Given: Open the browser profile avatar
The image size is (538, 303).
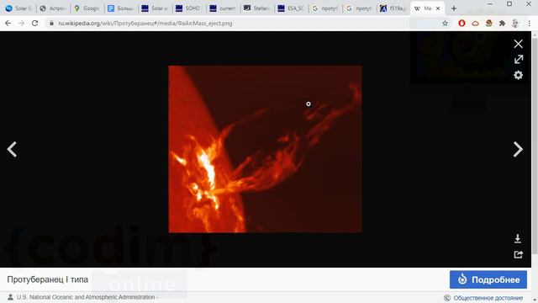Looking at the screenshot, I should (515, 24).
